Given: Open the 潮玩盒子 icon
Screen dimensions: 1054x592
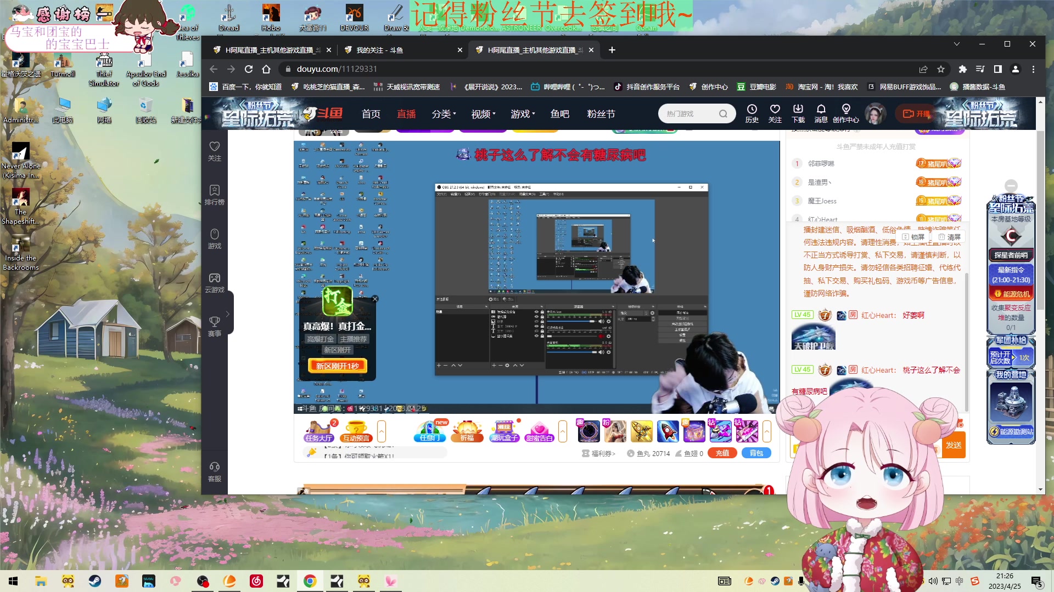Looking at the screenshot, I should point(504,431).
